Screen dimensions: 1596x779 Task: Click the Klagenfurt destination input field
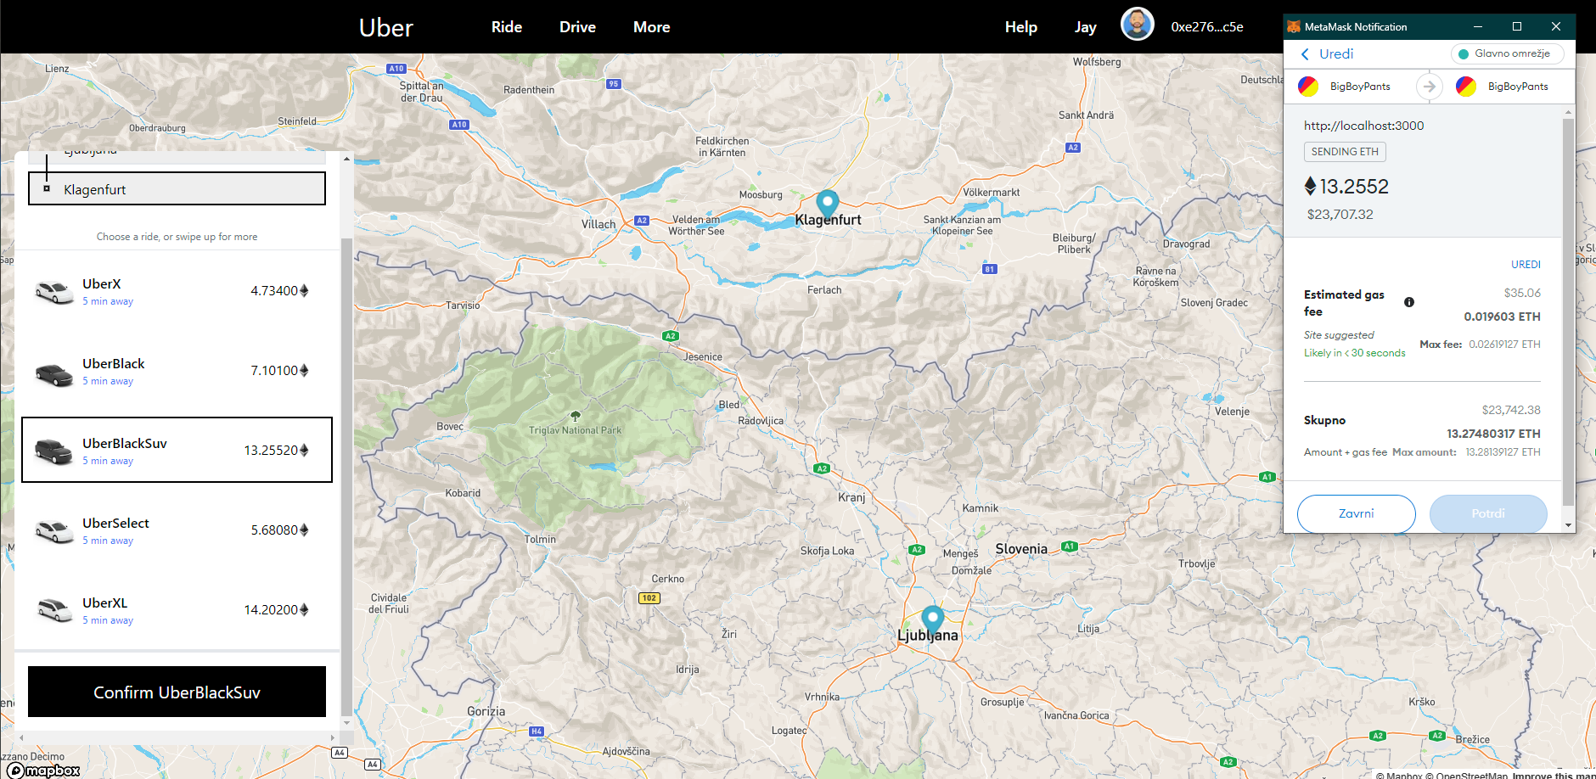click(x=177, y=188)
